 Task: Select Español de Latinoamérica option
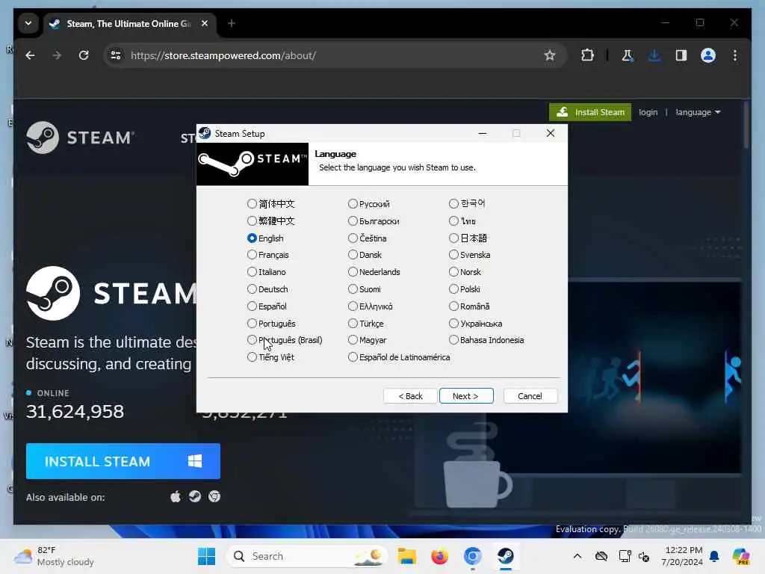coord(353,357)
